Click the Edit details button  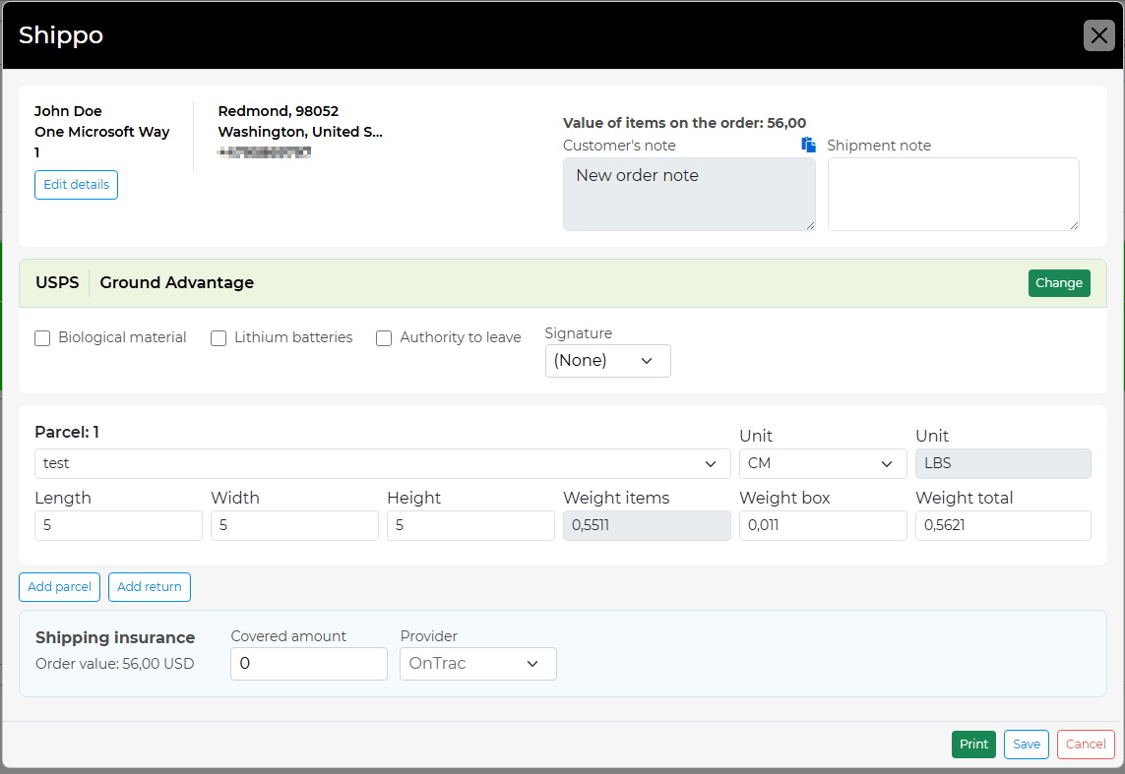click(76, 185)
